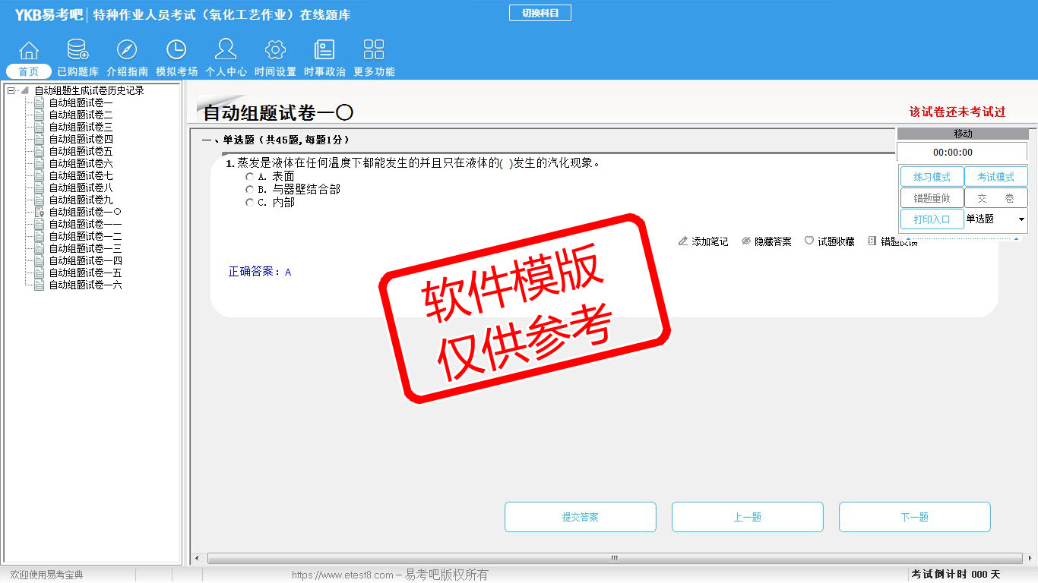Click the 提交答案 submit button
Screen dimensions: 1038x583
[x=580, y=517]
